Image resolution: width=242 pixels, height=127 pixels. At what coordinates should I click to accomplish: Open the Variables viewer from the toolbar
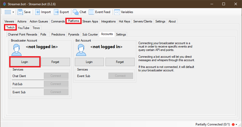[x=124, y=12]
